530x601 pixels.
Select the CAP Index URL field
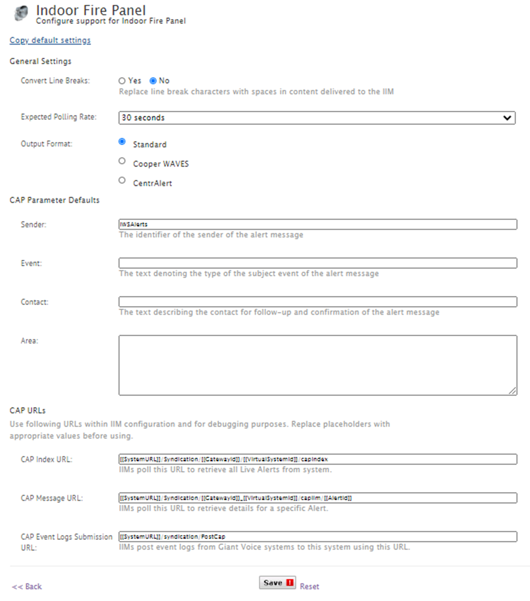pyautogui.click(x=318, y=459)
